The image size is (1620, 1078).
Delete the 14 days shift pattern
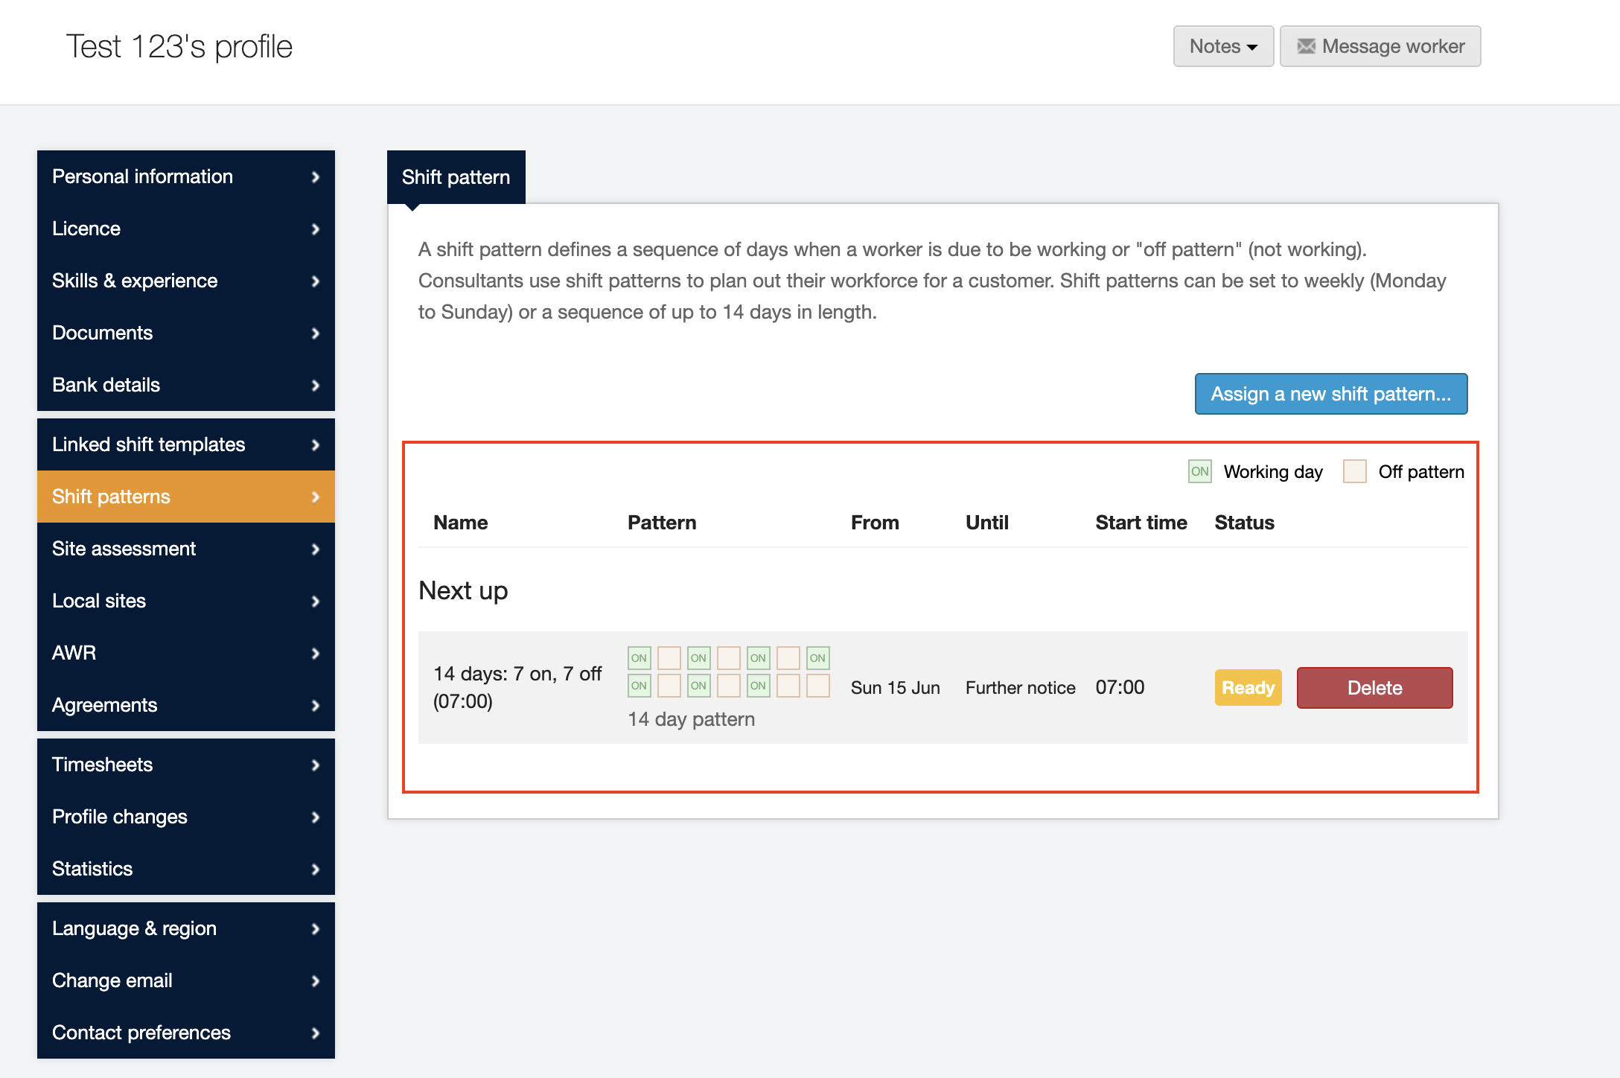[x=1374, y=688]
